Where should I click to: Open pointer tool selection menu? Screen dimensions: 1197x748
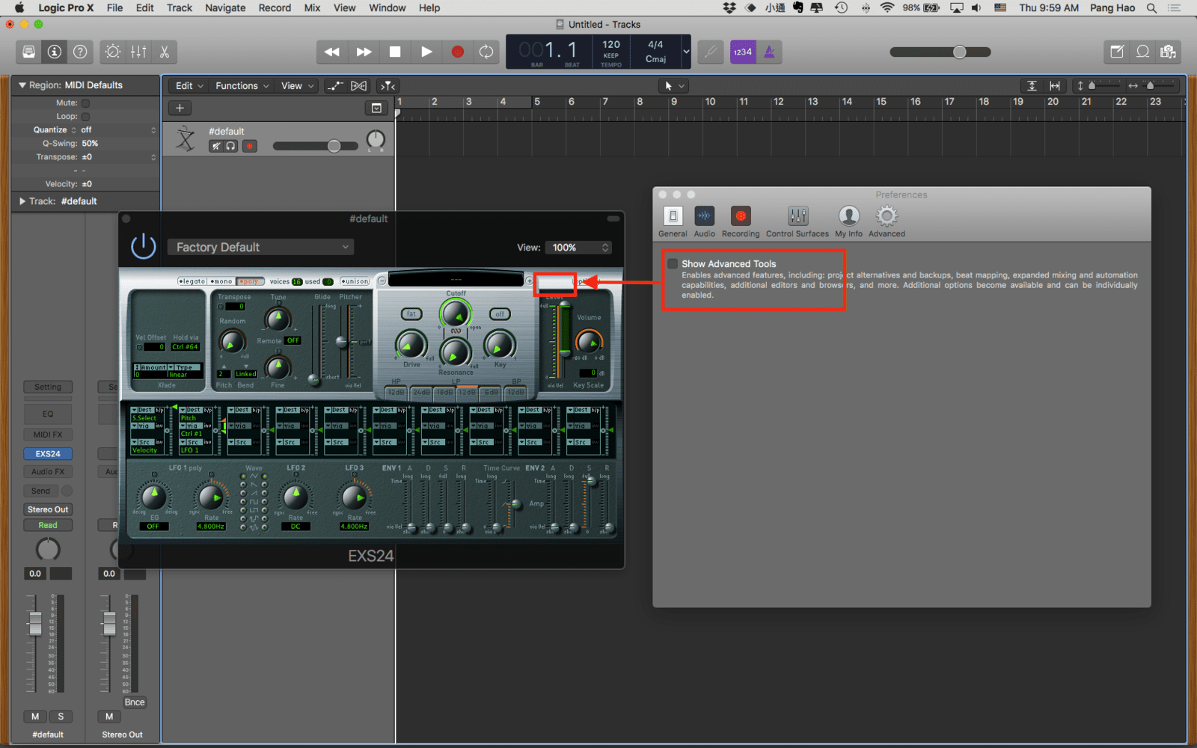[x=674, y=86]
